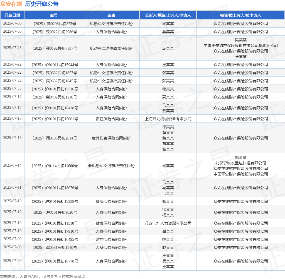Click the date 2025-07-28
This screenshot has width=285, height=279.
point(12,48)
